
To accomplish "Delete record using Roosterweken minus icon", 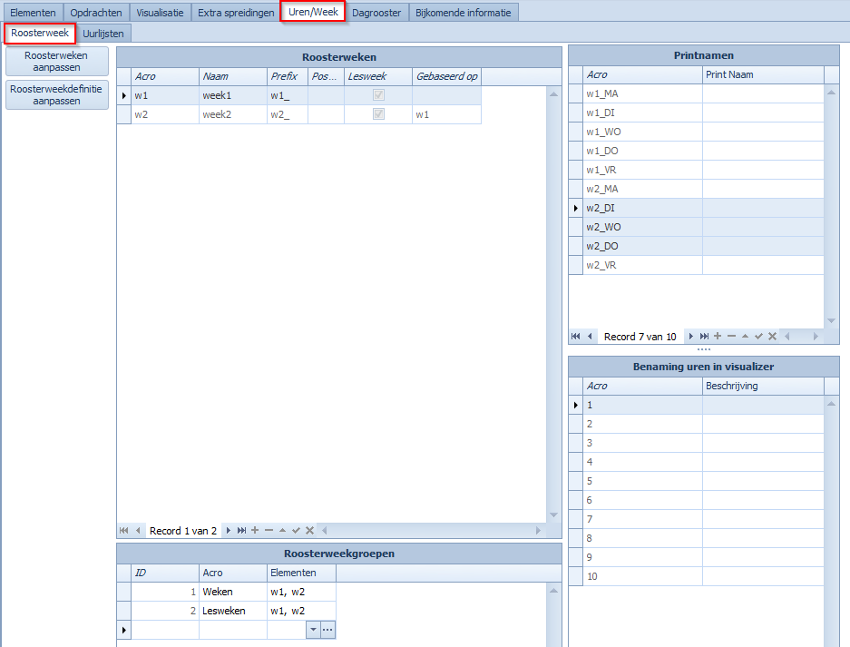I will [269, 531].
